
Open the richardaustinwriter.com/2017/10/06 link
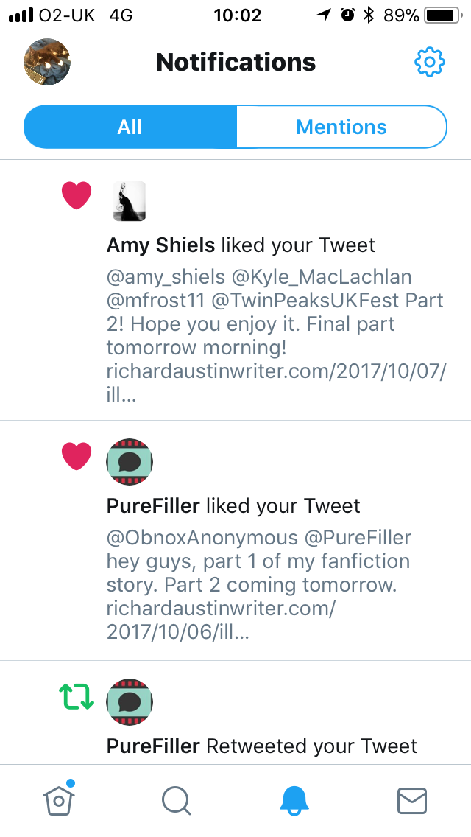(x=221, y=609)
